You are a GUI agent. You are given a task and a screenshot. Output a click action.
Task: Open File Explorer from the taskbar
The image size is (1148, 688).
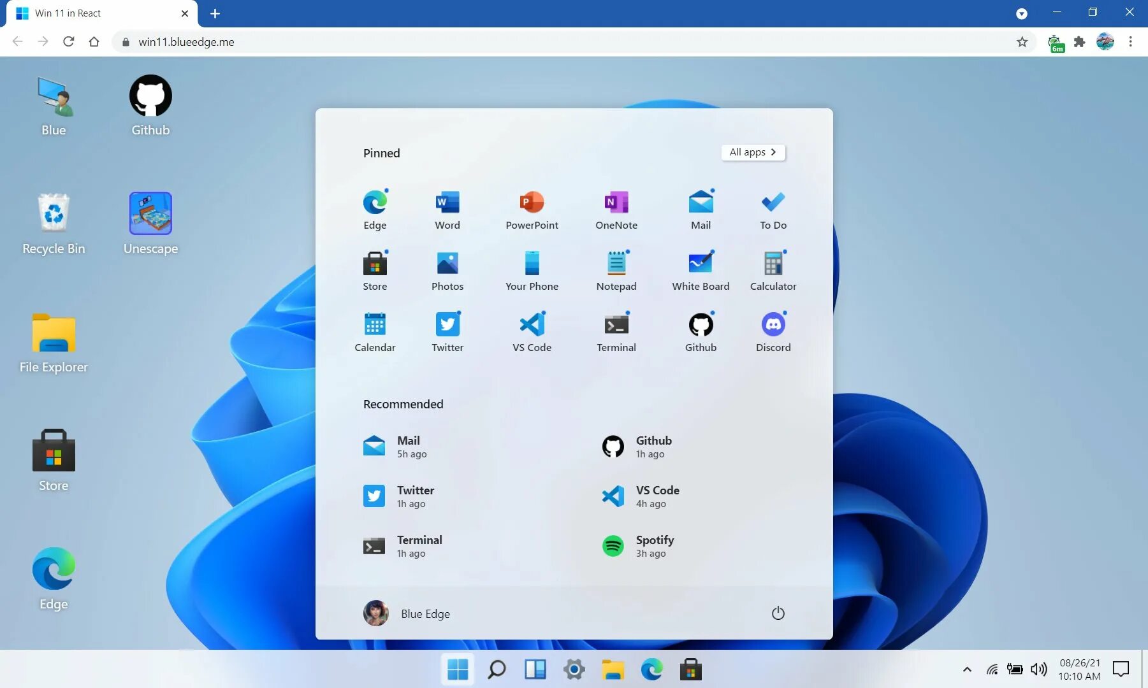pyautogui.click(x=613, y=670)
